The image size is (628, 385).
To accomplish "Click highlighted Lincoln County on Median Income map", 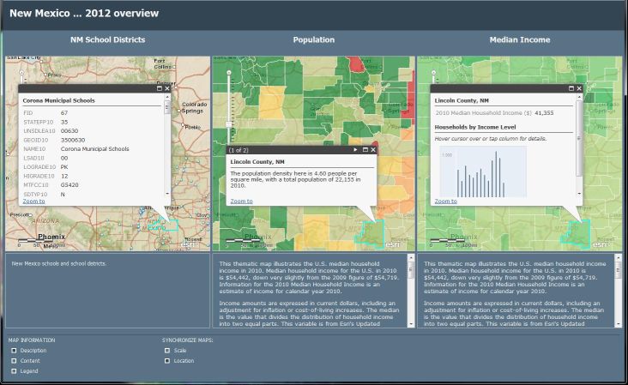I will tap(576, 233).
